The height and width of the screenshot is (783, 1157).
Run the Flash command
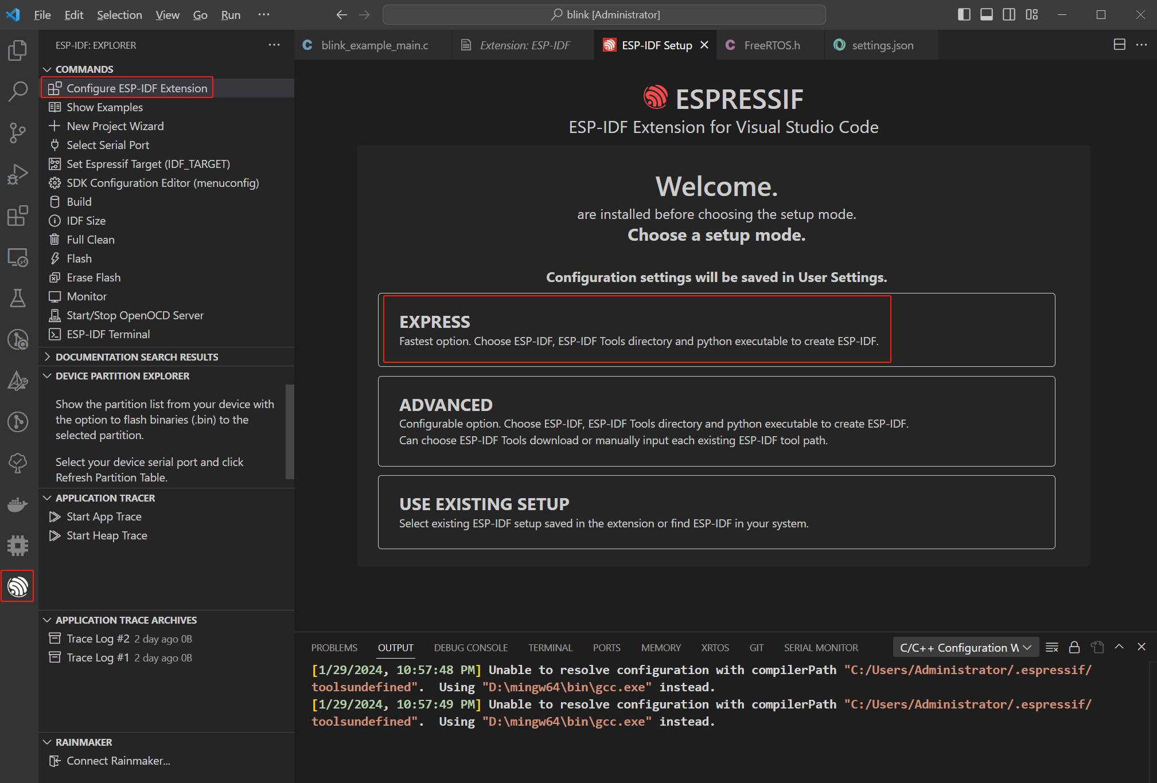166,259
